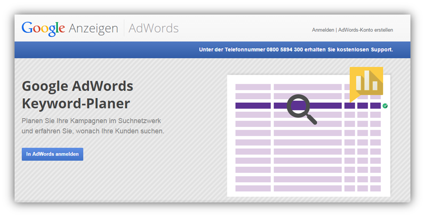Image resolution: width=425 pixels, height=217 pixels.
Task: Click the magnifying glass icon in illustration
Action: (301, 109)
